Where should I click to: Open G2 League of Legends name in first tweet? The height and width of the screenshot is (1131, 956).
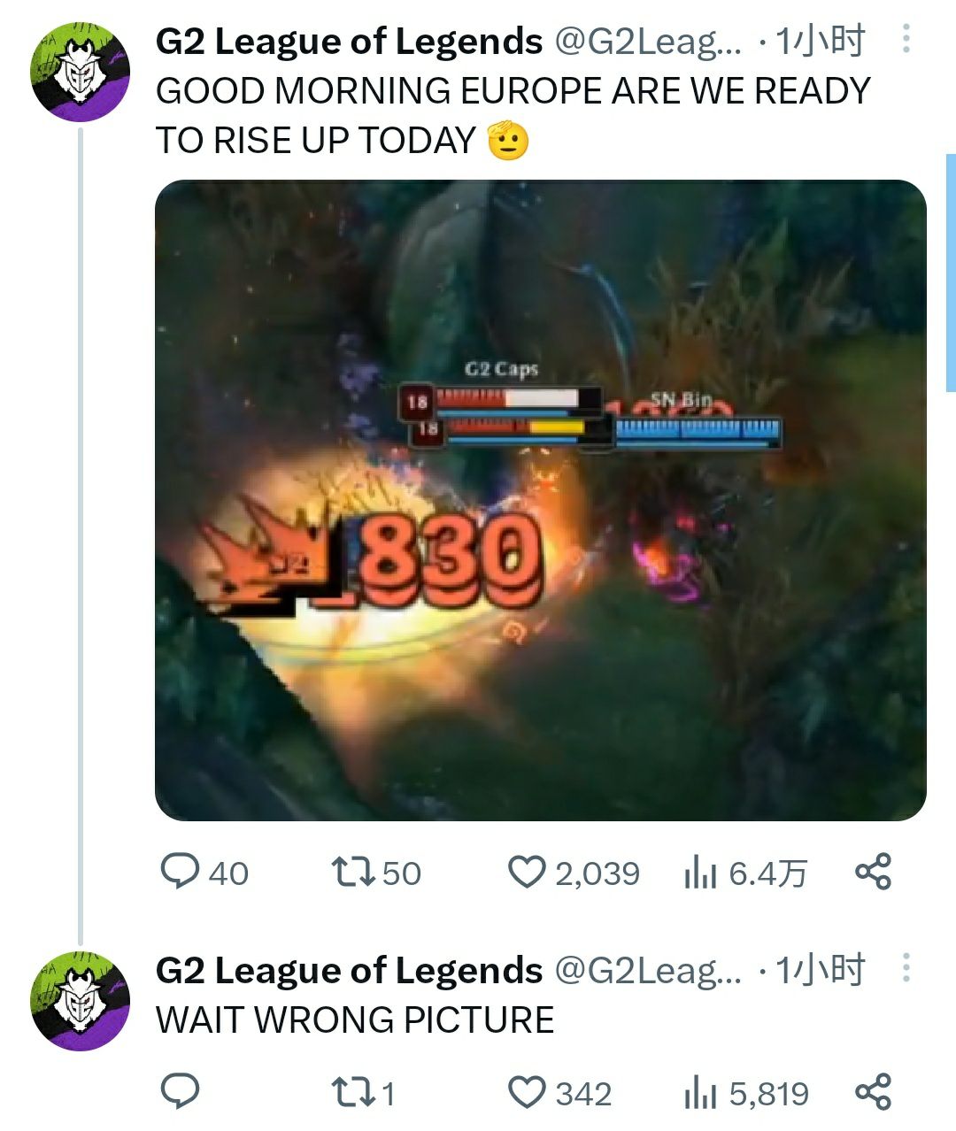click(349, 41)
